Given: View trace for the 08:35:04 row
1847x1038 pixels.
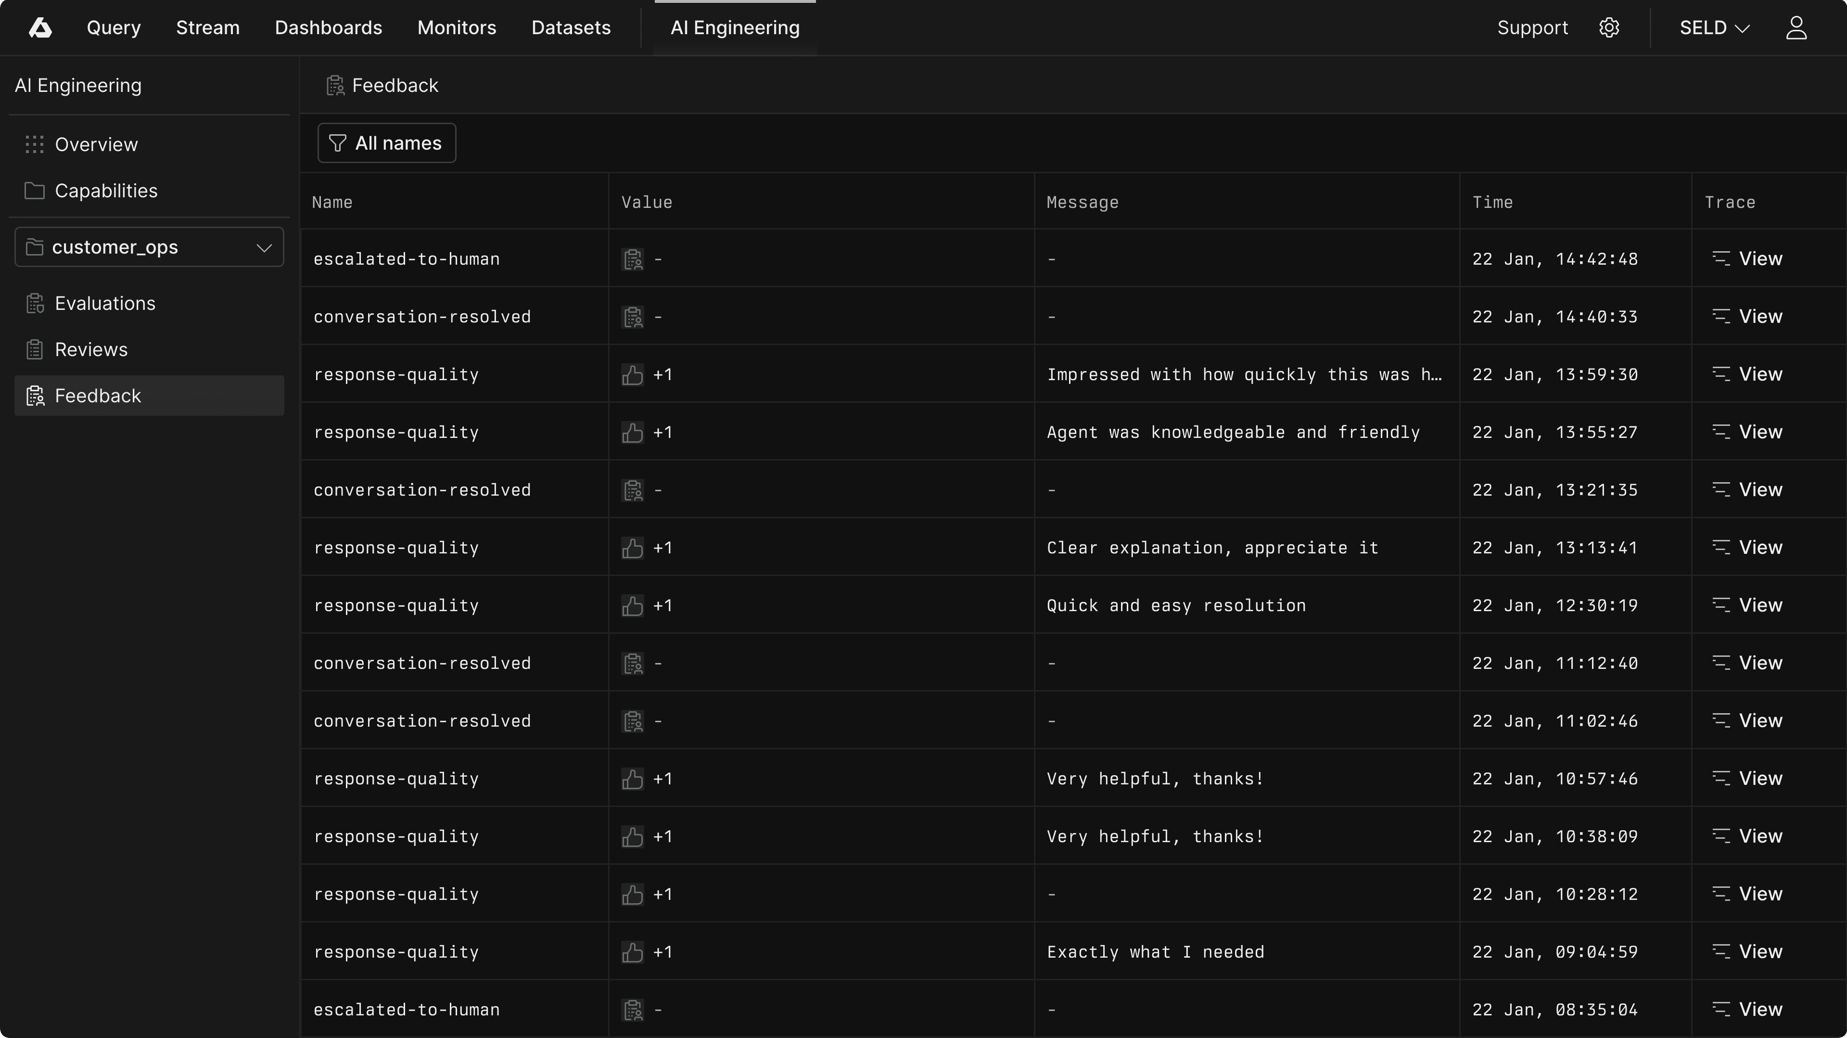Looking at the screenshot, I should pyautogui.click(x=1747, y=1009).
